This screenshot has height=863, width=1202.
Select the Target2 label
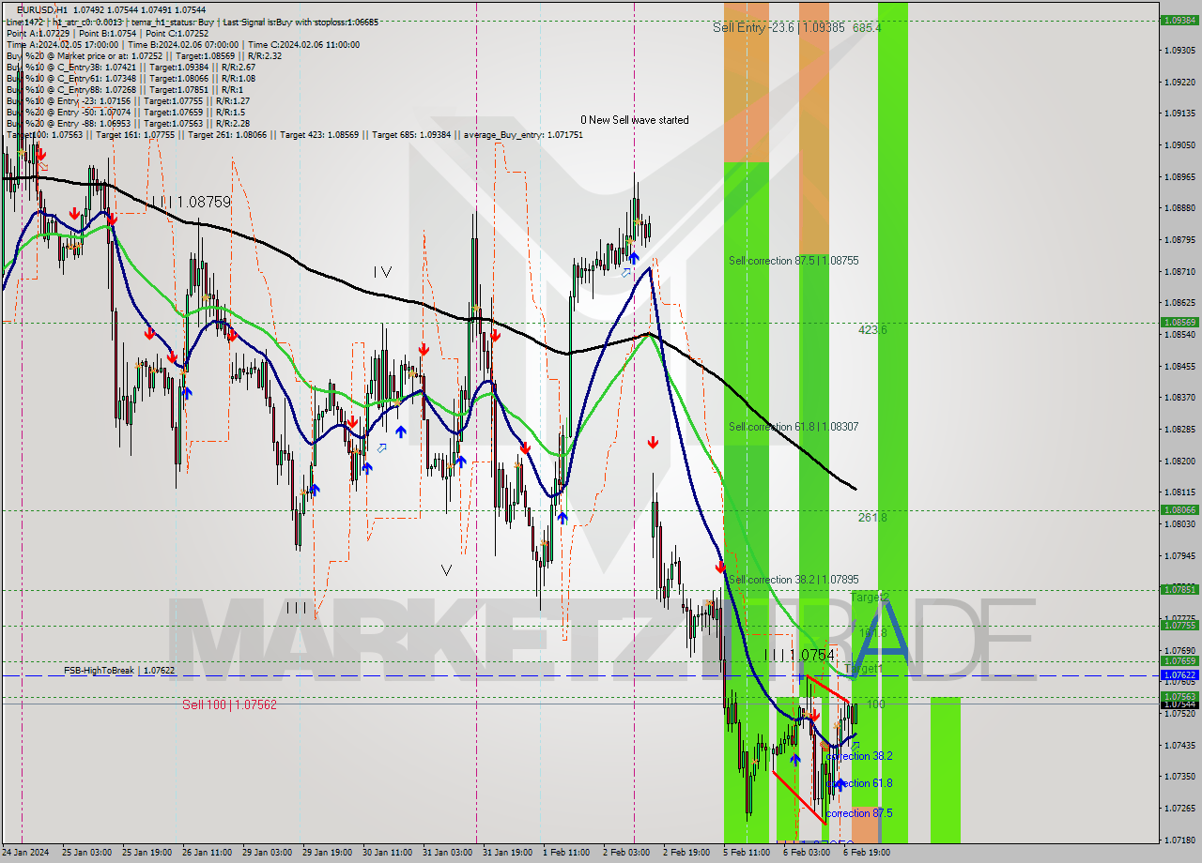tap(870, 598)
